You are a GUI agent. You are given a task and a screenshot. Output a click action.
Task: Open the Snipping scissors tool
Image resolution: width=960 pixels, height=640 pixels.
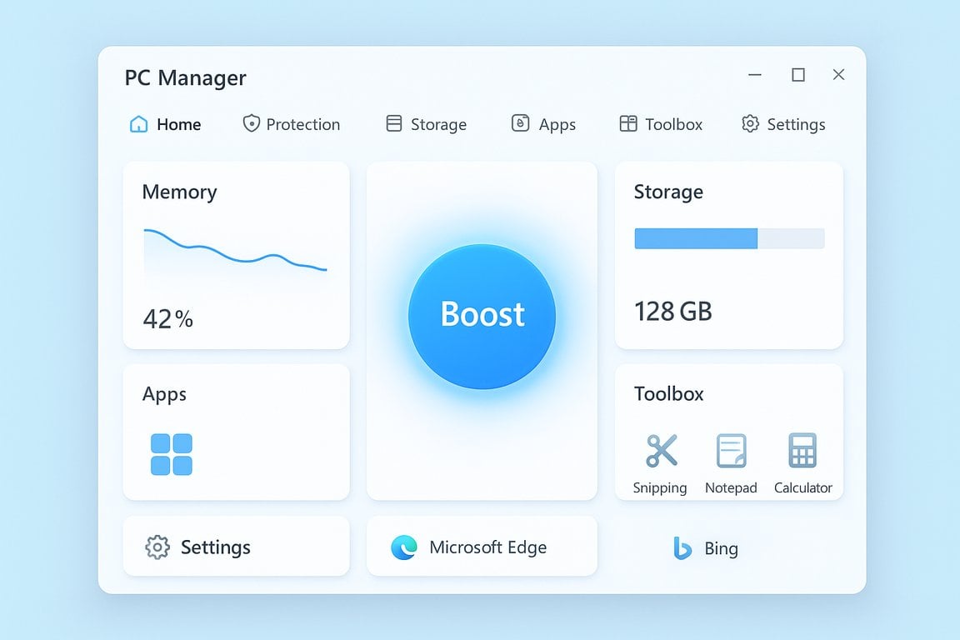[x=662, y=451]
